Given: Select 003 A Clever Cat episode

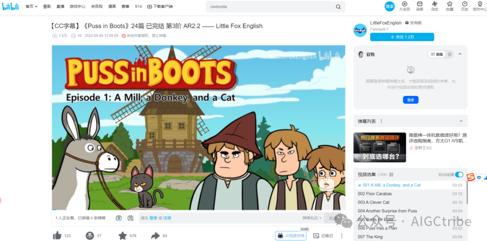Looking at the screenshot, I should click(410, 202).
